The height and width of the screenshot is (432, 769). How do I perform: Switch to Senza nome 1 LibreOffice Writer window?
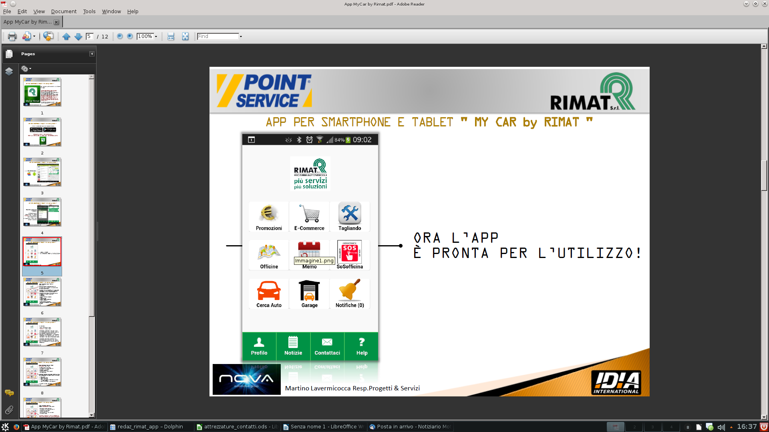tap(324, 427)
